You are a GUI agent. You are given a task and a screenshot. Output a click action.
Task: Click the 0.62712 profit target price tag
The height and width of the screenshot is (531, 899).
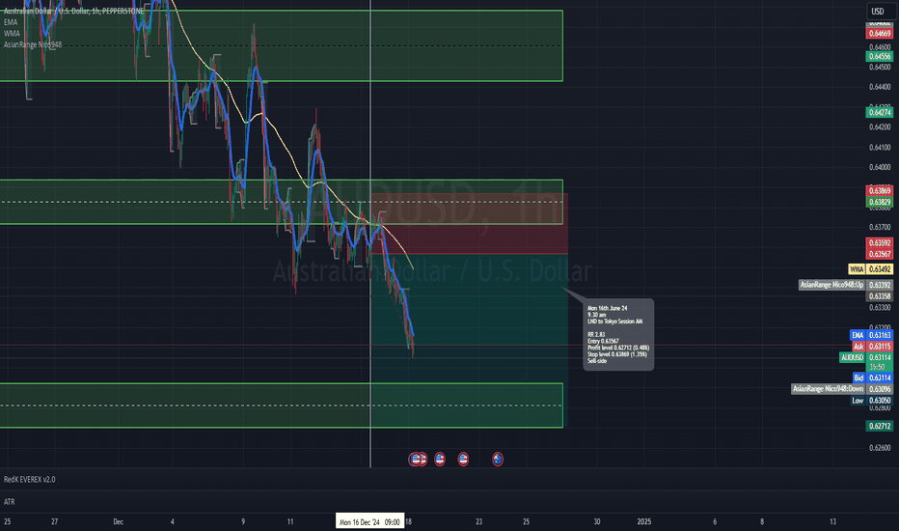(879, 426)
